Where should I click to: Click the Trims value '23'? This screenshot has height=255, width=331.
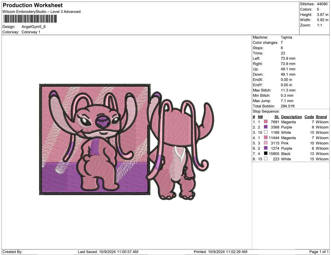point(283,53)
